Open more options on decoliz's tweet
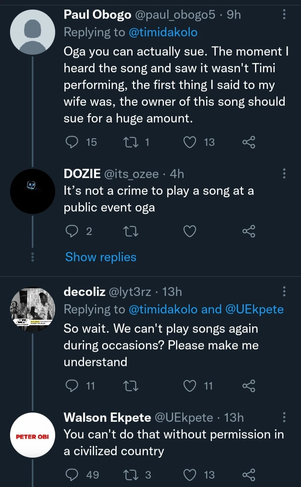The width and height of the screenshot is (301, 487). [x=285, y=291]
